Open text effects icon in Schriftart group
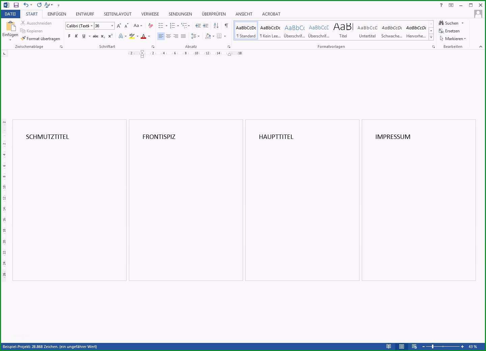This screenshot has height=351, width=486. (x=120, y=36)
